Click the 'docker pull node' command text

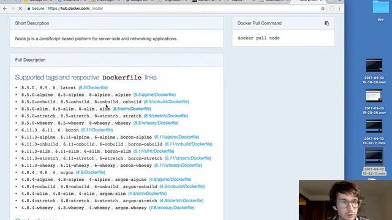click(258, 38)
